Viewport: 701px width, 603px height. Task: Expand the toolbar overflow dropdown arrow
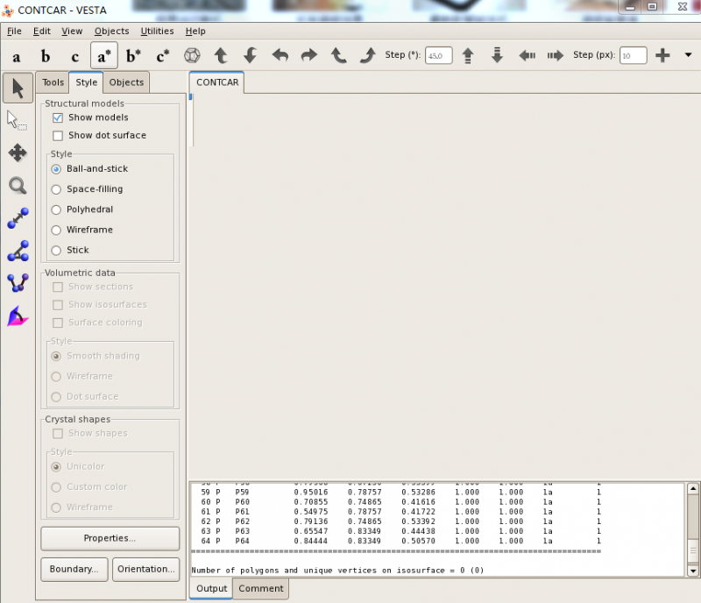pos(688,55)
